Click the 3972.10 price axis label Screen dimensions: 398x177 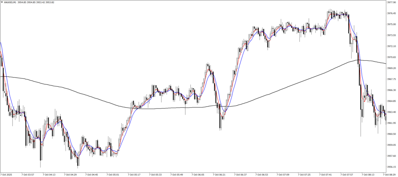tap(391, 46)
